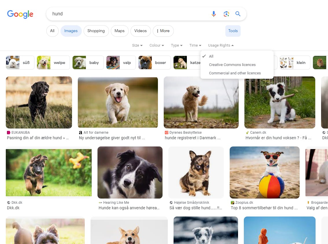This screenshot has height=244, width=328.
Task: Collapse the Usage Rights dropdown
Action: point(221,45)
